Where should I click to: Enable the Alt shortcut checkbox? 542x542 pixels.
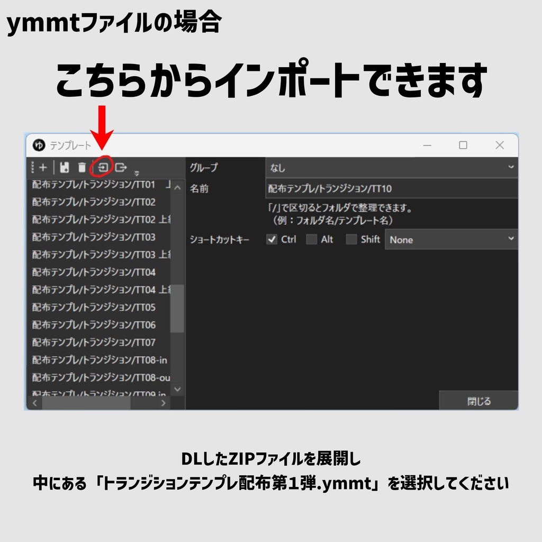[x=312, y=239]
